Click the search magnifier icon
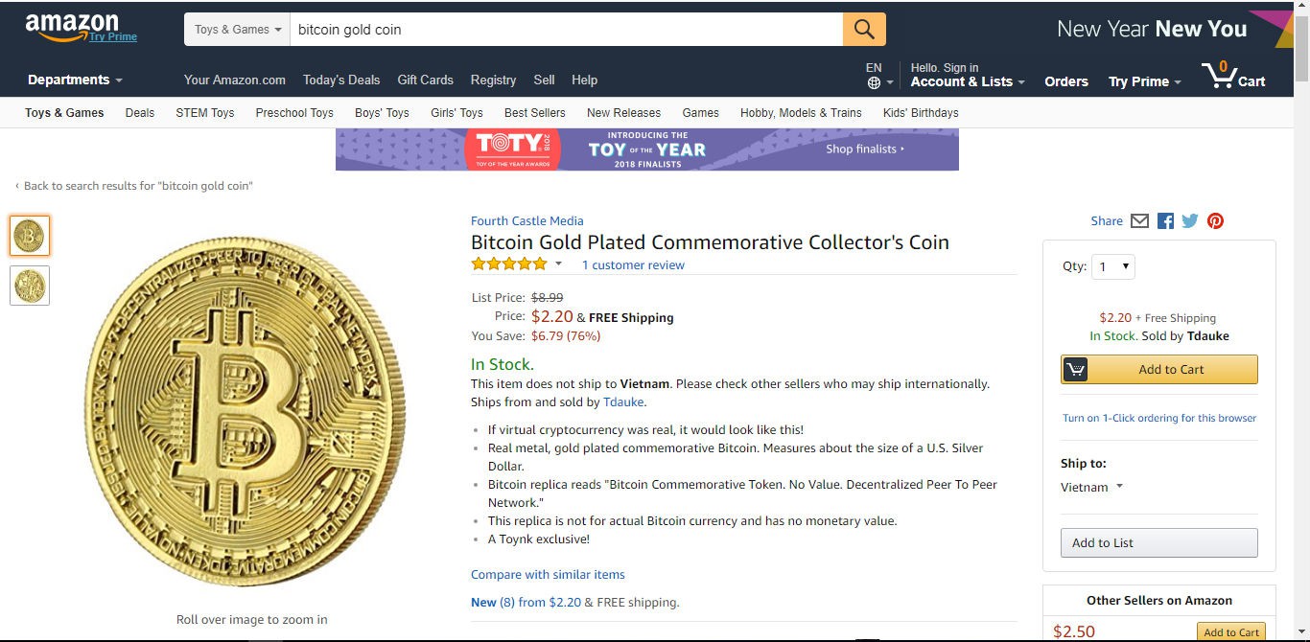Viewport: 1310px width, 642px height. 862,29
